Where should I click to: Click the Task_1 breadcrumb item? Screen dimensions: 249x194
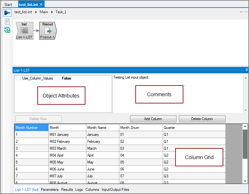[x=61, y=12]
